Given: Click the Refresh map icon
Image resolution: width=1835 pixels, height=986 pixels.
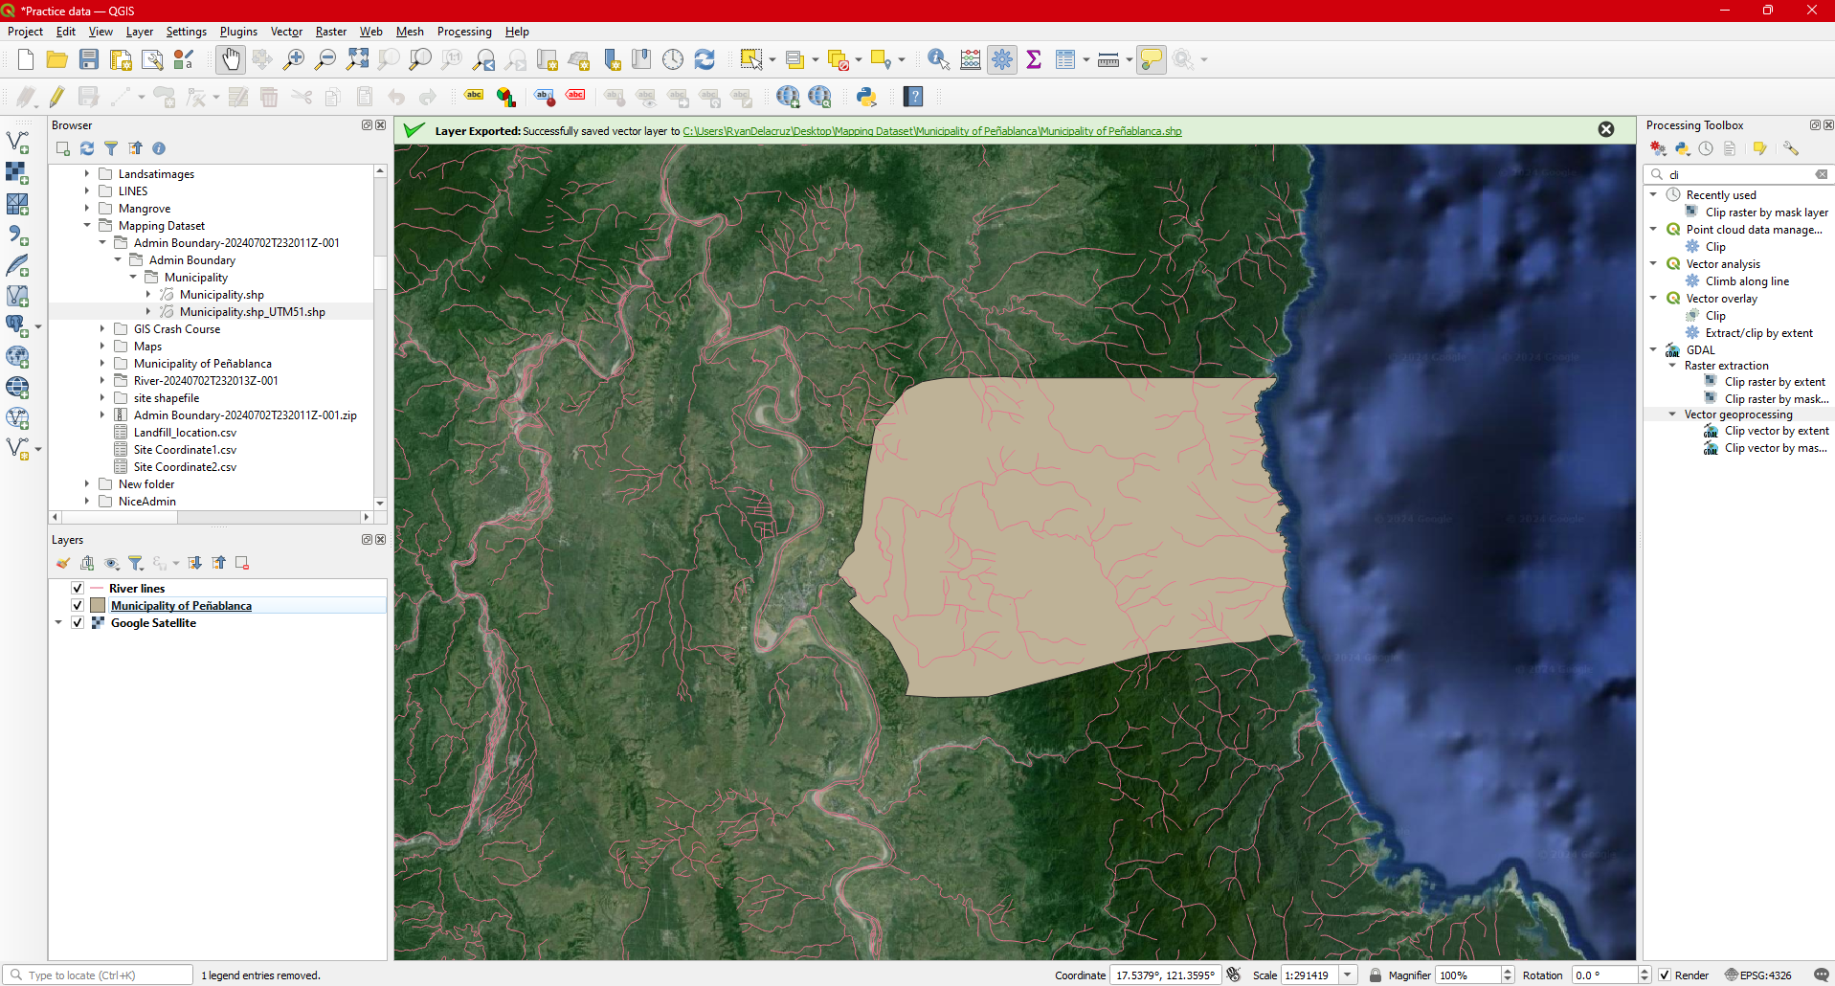Looking at the screenshot, I should [x=705, y=59].
